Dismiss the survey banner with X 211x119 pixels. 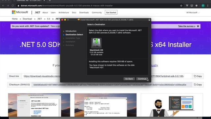pyautogui.click(x=198, y=26)
